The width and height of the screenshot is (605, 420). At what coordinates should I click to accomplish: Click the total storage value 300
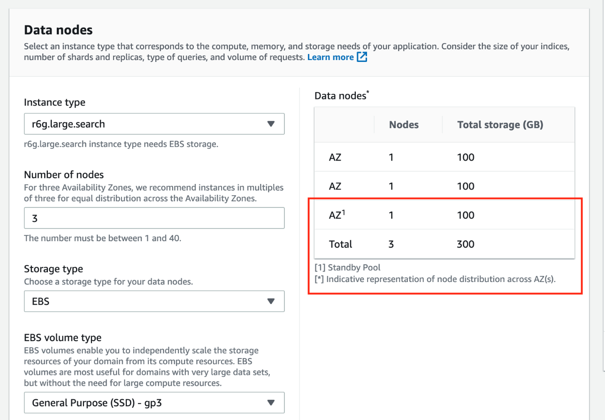466,244
